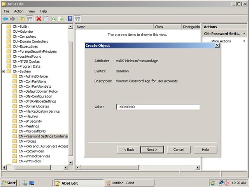Click the red X Delete toolbar icon
Image resolution: width=249 pixels, height=187 pixels.
click(39, 19)
